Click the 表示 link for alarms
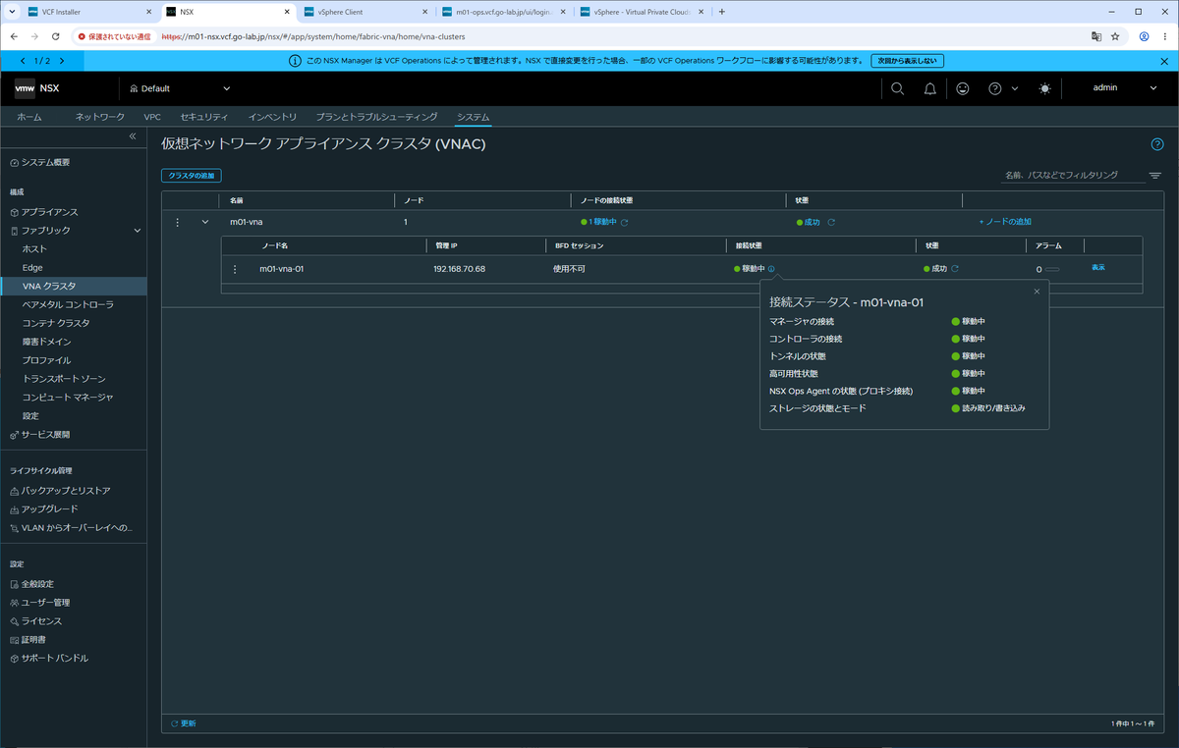 coord(1098,267)
